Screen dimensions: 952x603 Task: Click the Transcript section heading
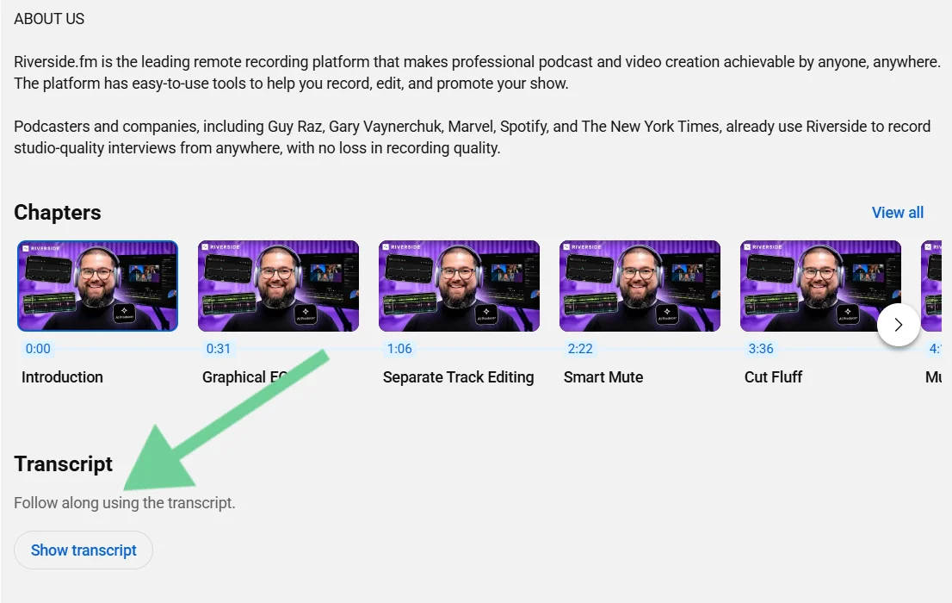pos(63,463)
